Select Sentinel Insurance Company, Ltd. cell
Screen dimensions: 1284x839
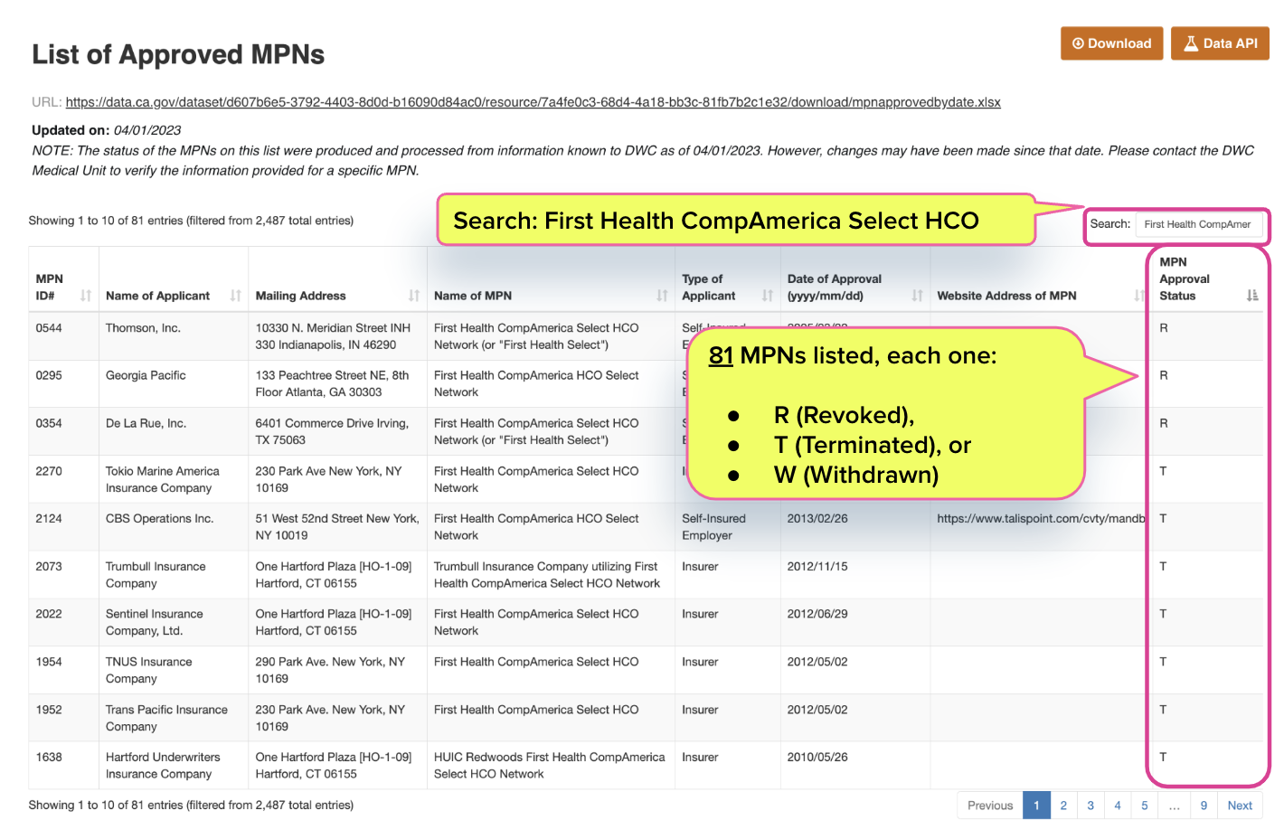(173, 622)
